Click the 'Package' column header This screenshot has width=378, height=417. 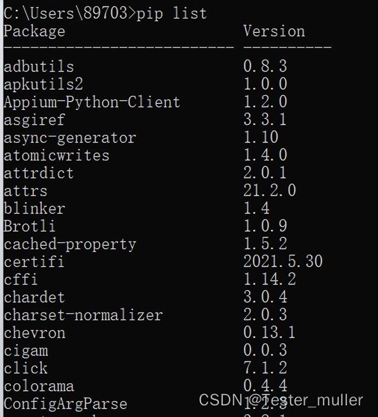pyautogui.click(x=34, y=31)
